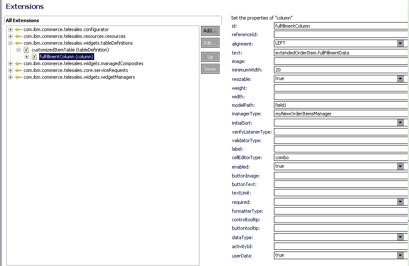Click the formatterType input field
Viewport: 409px width, 266px height.
341,211
